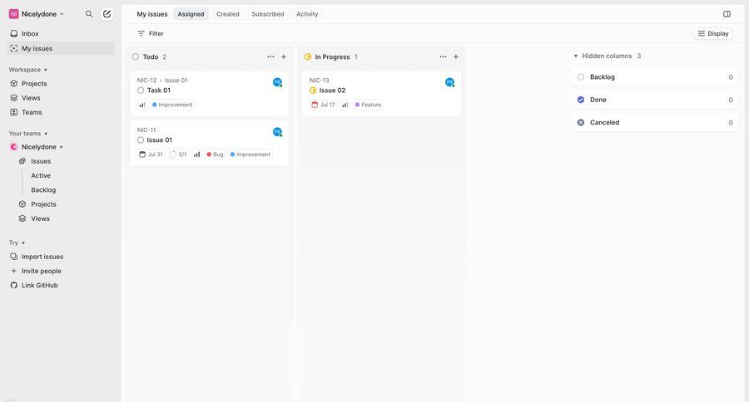Click the Improvement label on Issue 01
This screenshot has width=749, height=402.
pyautogui.click(x=250, y=154)
